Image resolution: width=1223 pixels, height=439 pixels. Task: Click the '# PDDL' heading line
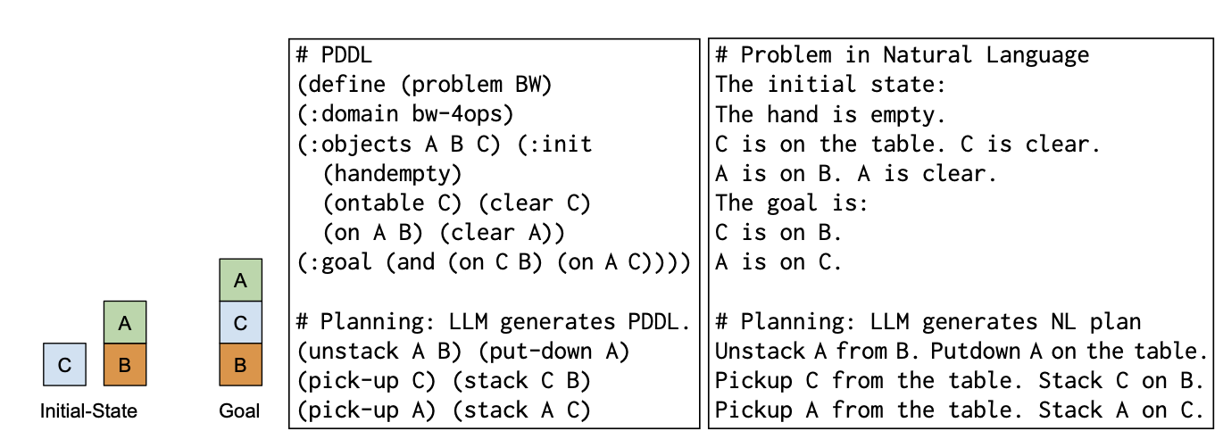[x=334, y=55]
